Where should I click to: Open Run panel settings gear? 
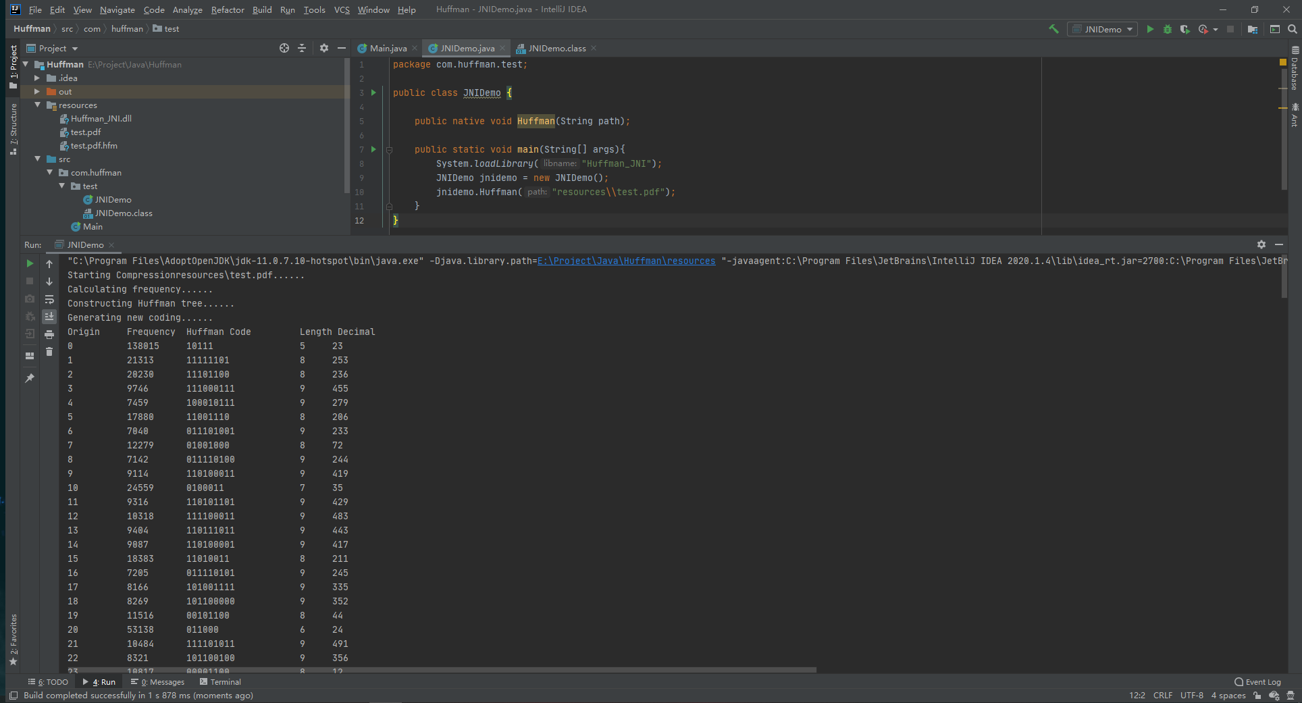pos(1261,244)
